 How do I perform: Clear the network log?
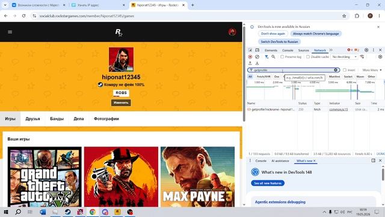pyautogui.click(x=257, y=57)
